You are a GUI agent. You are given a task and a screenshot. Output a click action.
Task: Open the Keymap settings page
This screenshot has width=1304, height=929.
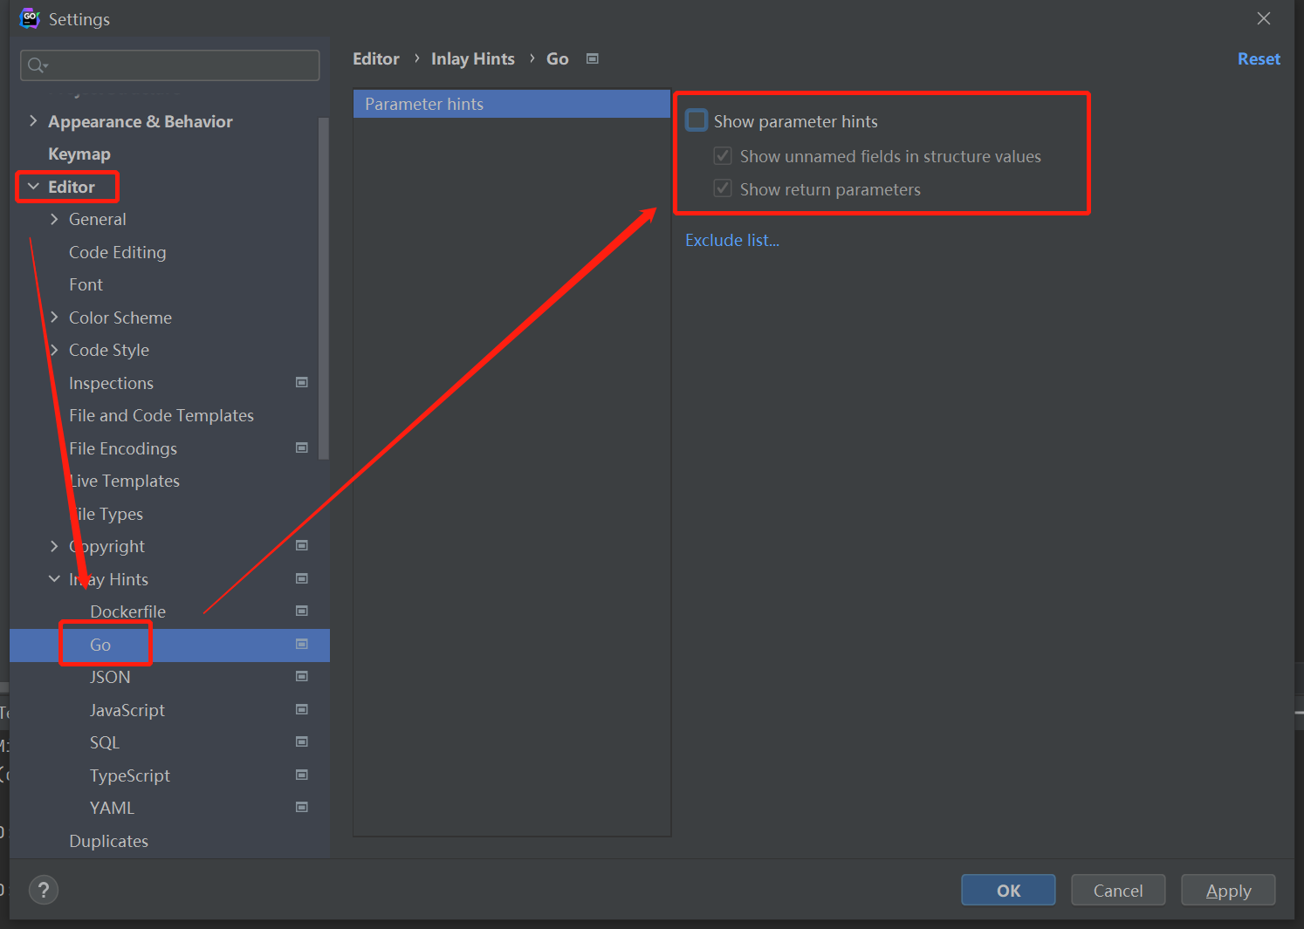(79, 154)
